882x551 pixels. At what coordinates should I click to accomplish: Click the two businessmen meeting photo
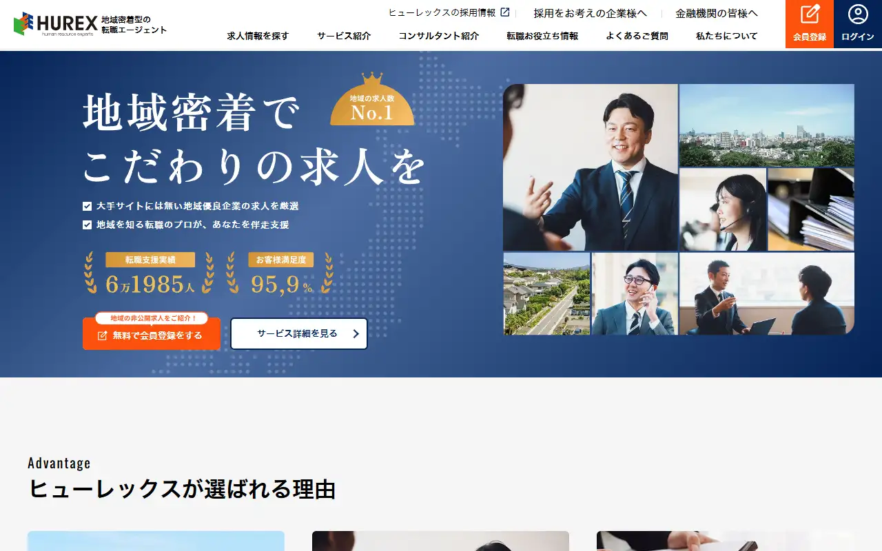click(x=767, y=294)
